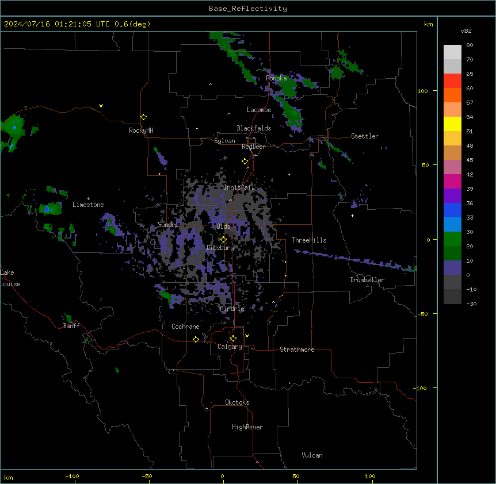Click the yellow V marker northwest of RockyMH
The width and height of the screenshot is (496, 484).
pos(101,106)
